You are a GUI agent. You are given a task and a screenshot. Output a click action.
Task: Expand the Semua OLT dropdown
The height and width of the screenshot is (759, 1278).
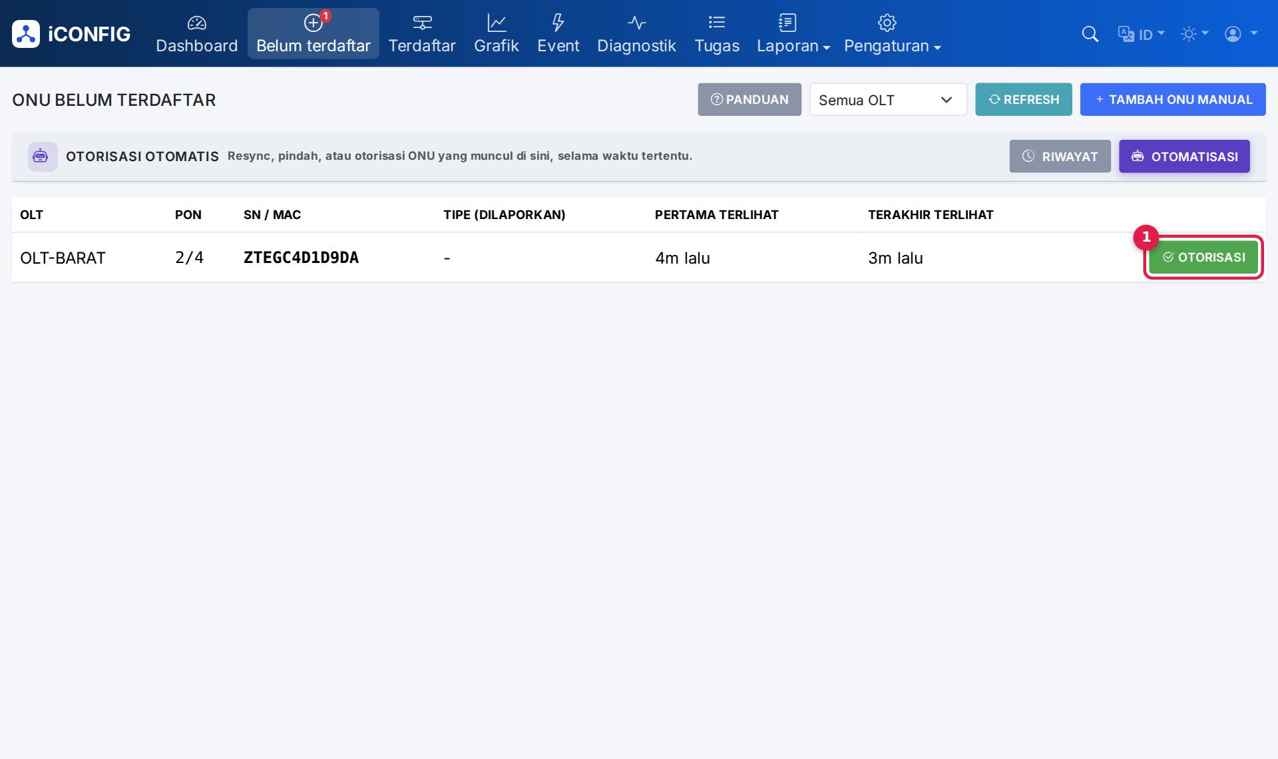[888, 100]
